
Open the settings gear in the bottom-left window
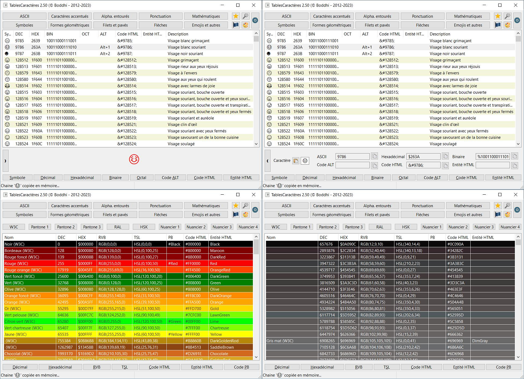[255, 210]
